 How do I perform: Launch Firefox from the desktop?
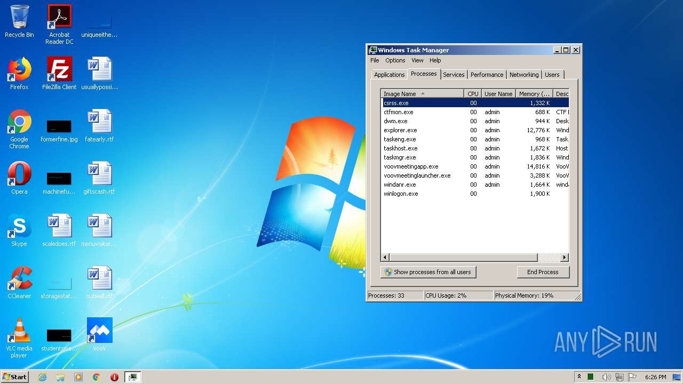pos(19,74)
